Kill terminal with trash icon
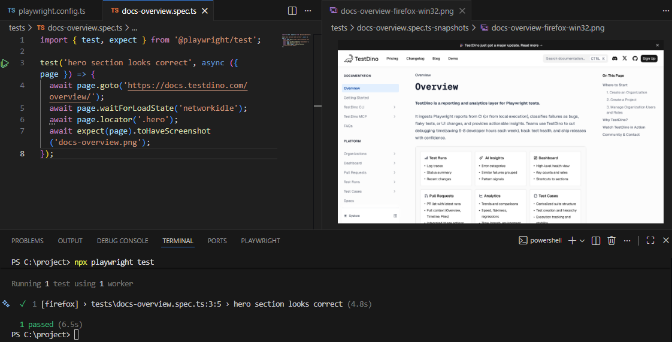This screenshot has width=672, height=342. pos(612,240)
